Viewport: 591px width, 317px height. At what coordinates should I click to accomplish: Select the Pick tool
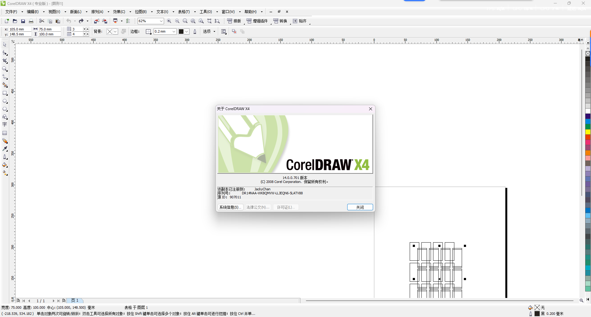point(5,45)
